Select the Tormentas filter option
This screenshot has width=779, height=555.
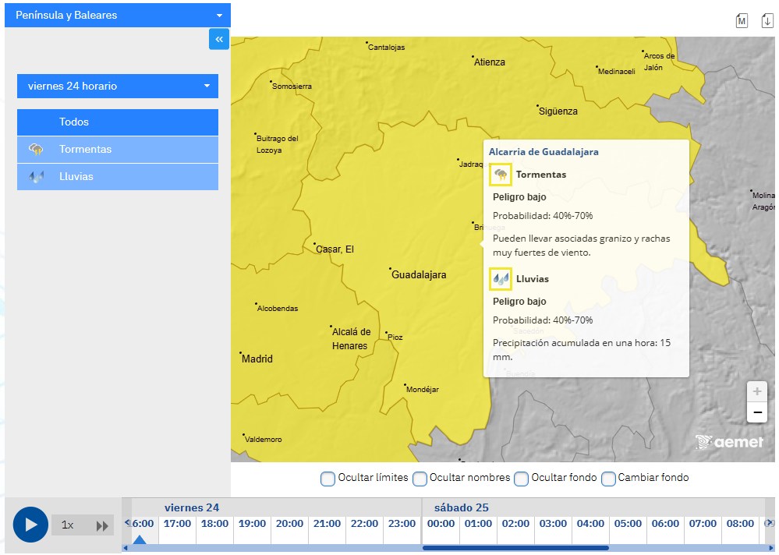tap(117, 149)
